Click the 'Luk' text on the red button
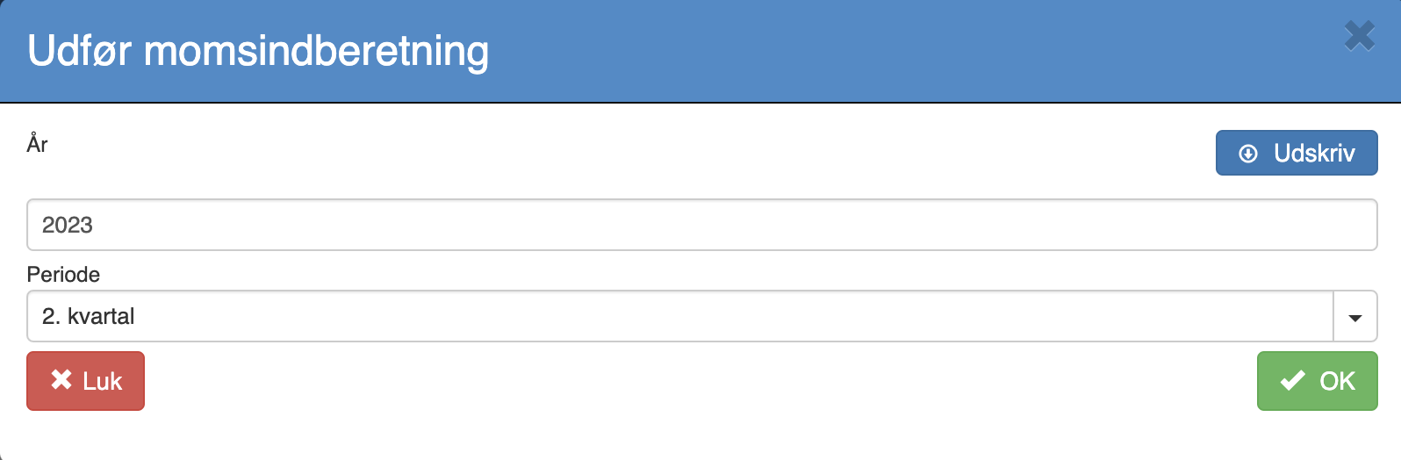 point(103,381)
